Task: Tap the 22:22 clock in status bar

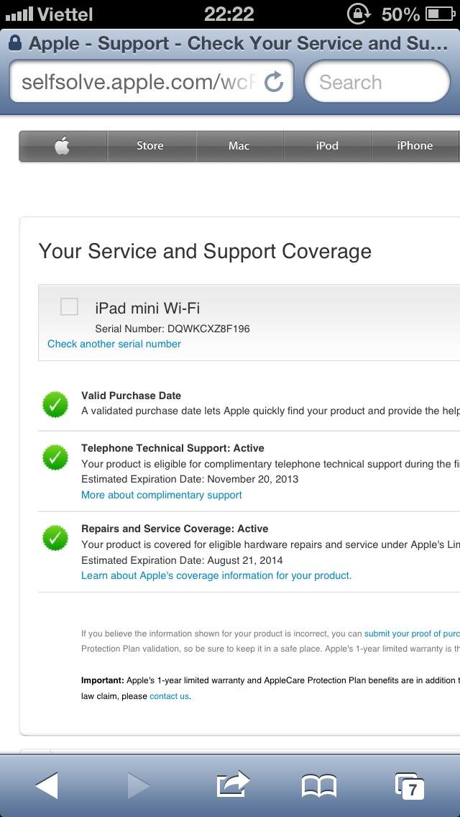Action: [x=229, y=14]
